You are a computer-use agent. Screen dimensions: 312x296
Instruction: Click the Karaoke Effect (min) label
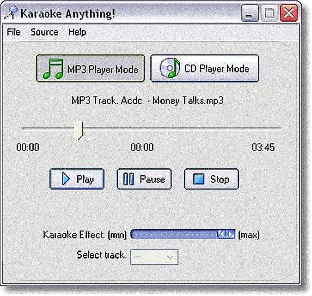pos(85,235)
